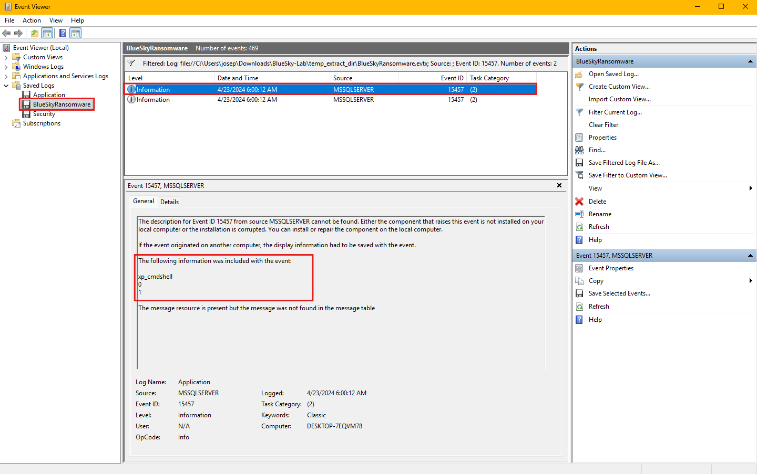
Task: Click the Open Saved Log folder icon
Action: point(579,75)
